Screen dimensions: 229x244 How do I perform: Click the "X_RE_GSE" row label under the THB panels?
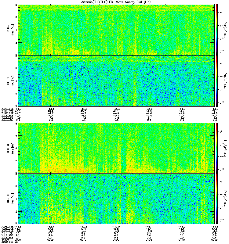(7, 109)
